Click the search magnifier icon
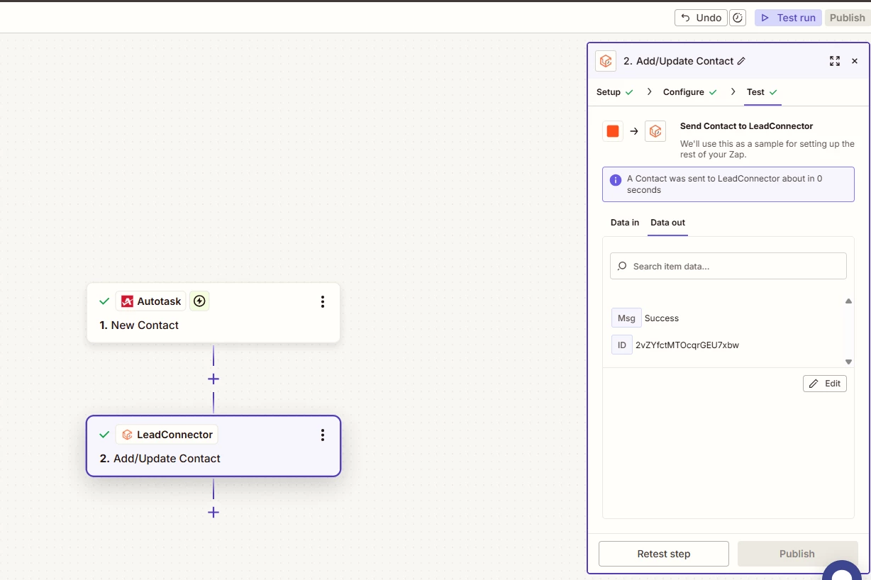This screenshot has width=871, height=580. click(x=622, y=266)
